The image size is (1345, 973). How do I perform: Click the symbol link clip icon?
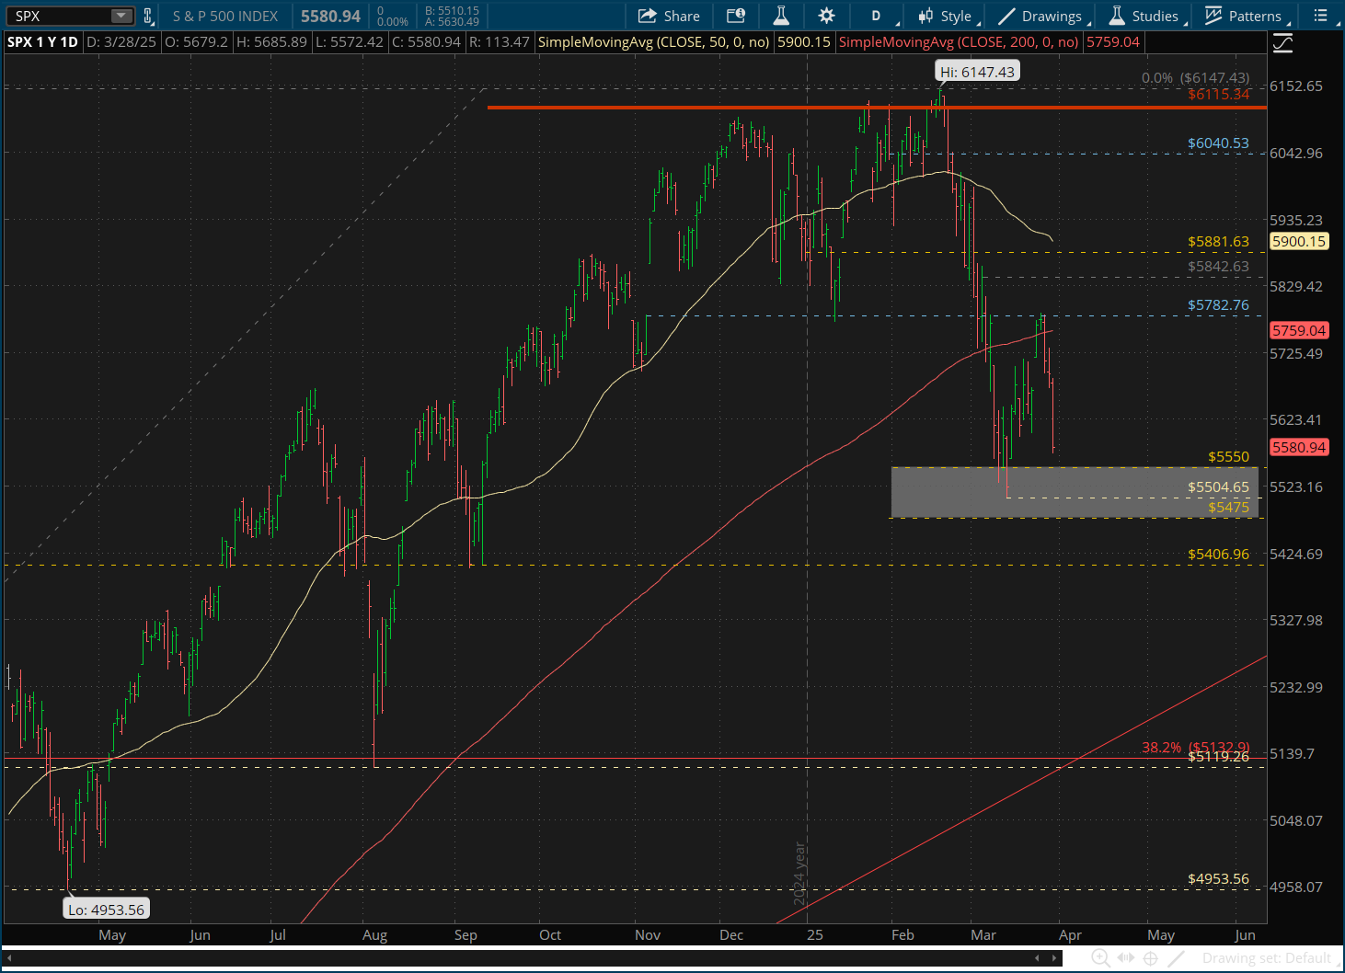(147, 16)
